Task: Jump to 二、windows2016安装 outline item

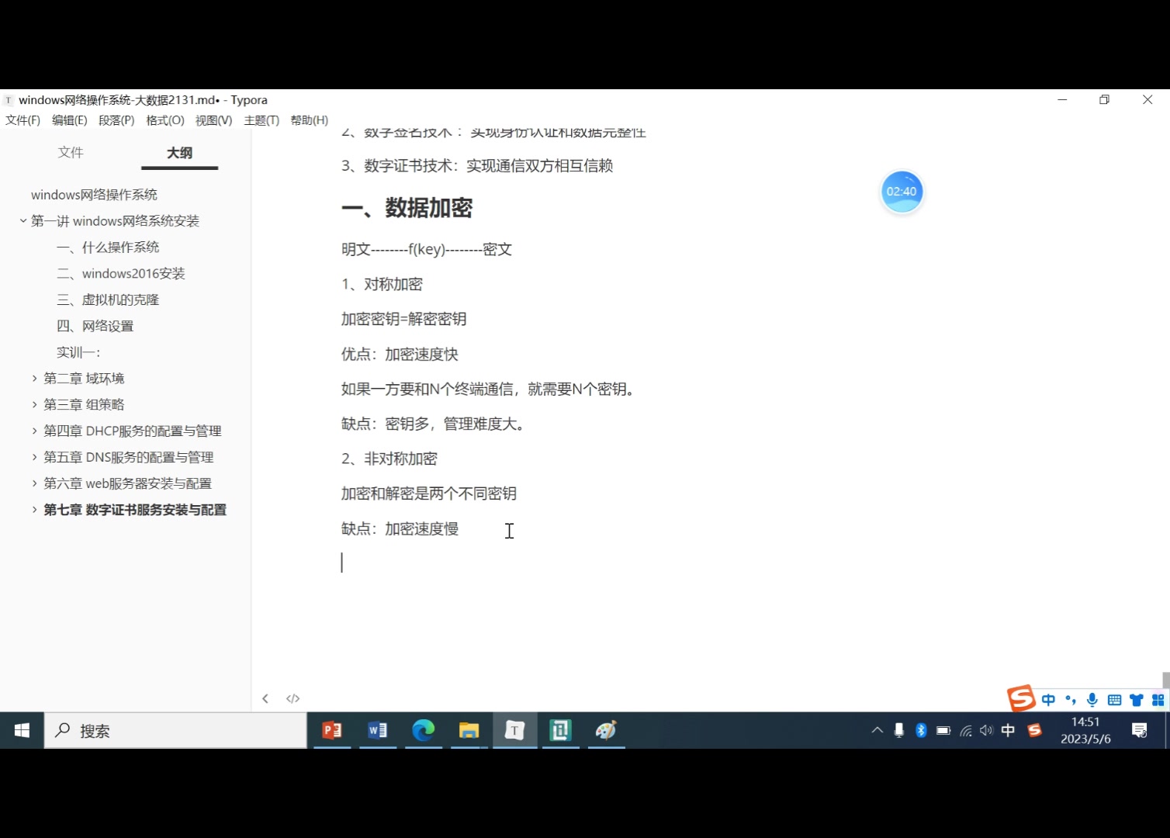Action: click(x=120, y=274)
